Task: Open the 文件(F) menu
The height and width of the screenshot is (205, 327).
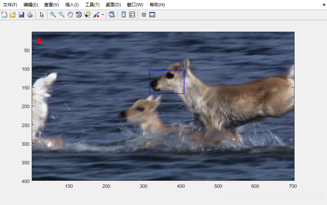Action: click(x=10, y=5)
